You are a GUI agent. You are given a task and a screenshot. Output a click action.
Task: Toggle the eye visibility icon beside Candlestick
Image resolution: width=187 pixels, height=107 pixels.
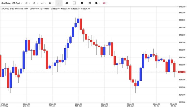tap(41, 9)
